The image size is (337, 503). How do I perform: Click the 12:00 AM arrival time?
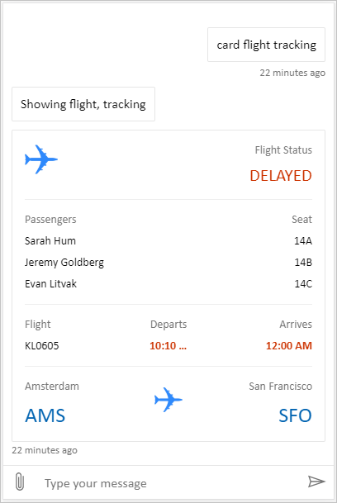coord(289,346)
